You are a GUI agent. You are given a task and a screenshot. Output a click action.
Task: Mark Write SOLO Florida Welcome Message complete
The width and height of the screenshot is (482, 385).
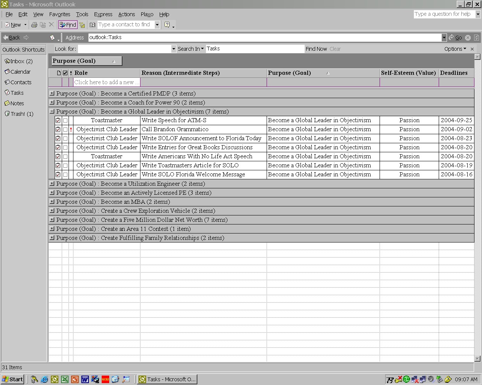pyautogui.click(x=66, y=174)
